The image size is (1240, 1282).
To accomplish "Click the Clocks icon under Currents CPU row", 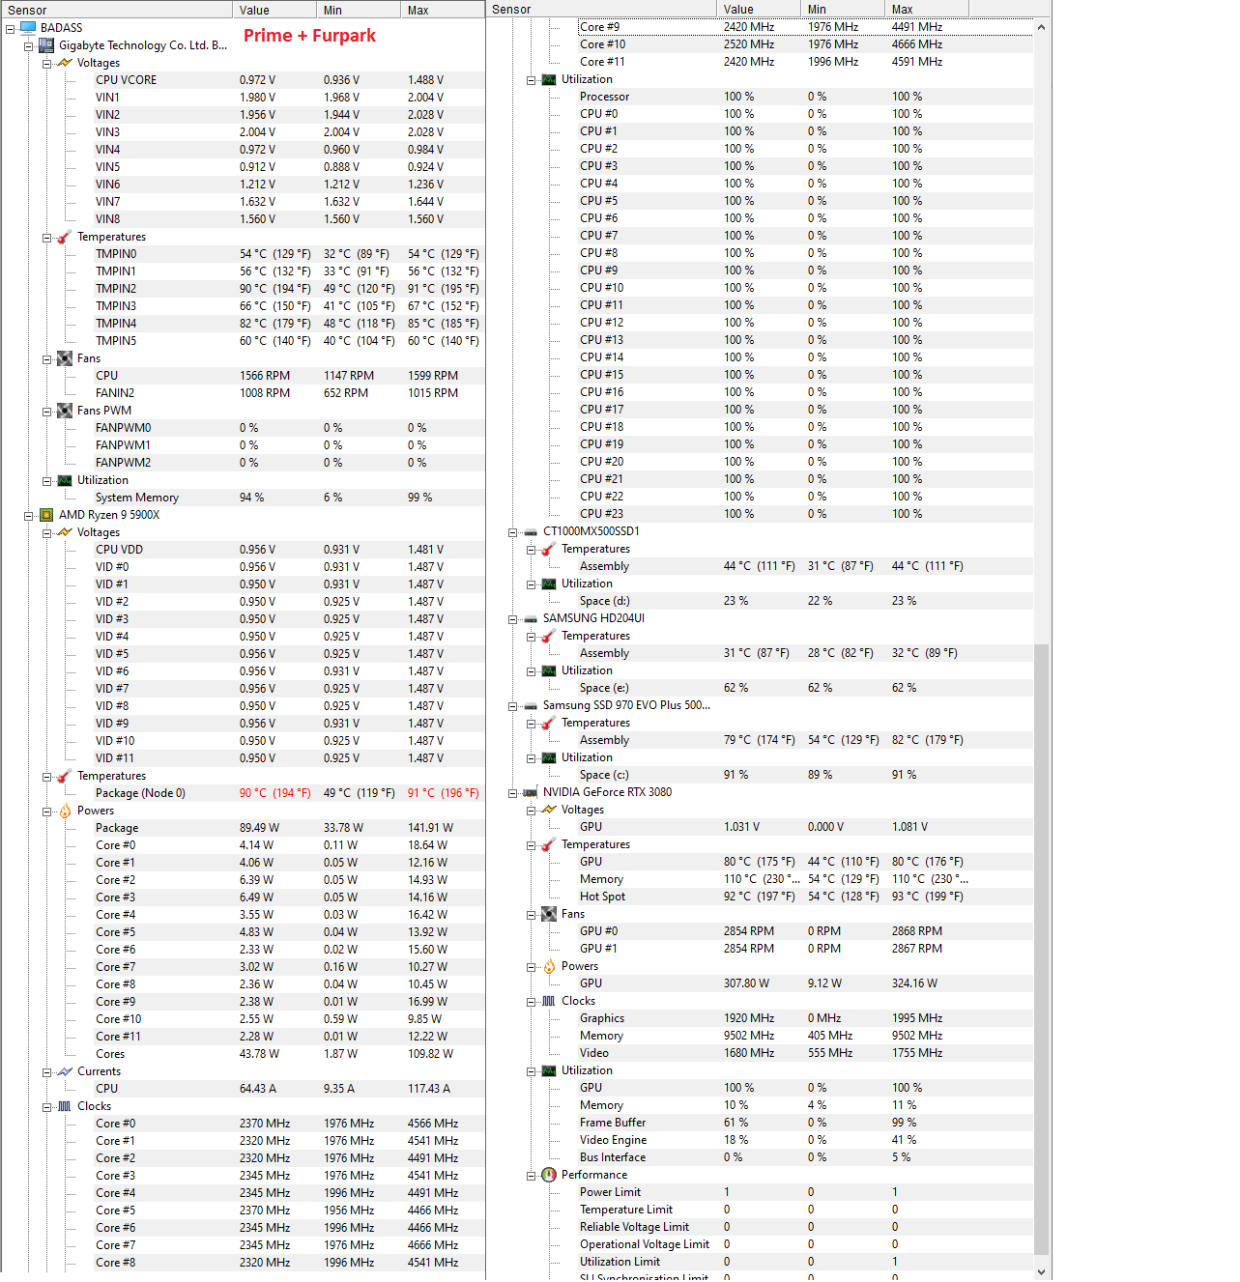I will tap(65, 1106).
